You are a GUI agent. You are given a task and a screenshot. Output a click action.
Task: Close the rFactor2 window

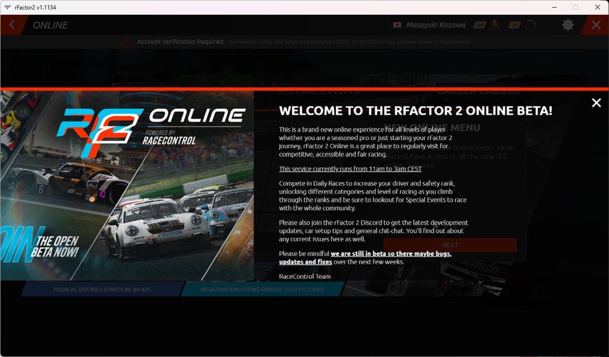point(597,7)
